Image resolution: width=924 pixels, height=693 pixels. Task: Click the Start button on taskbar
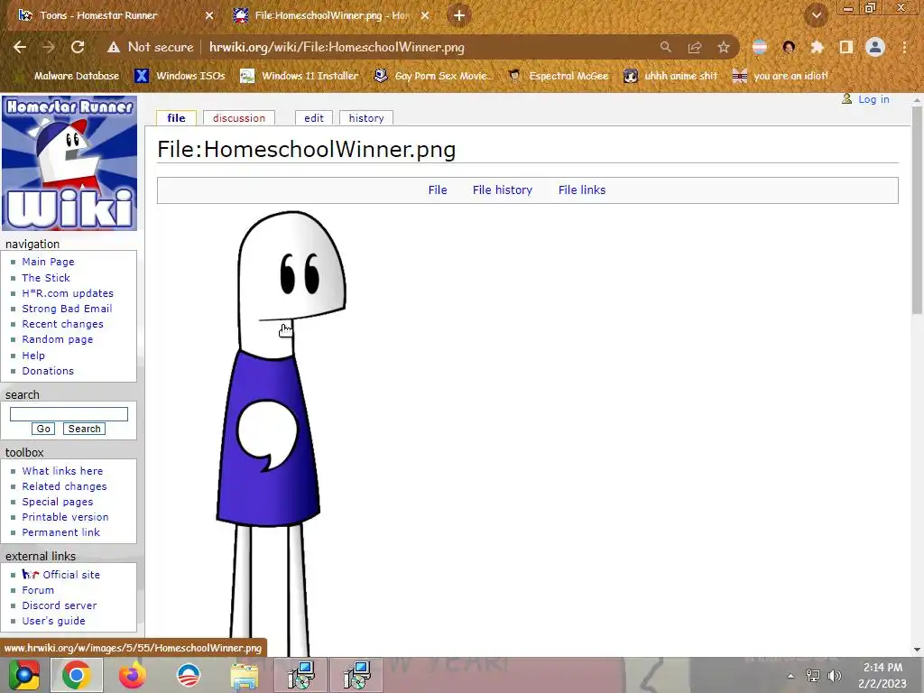[x=23, y=675]
